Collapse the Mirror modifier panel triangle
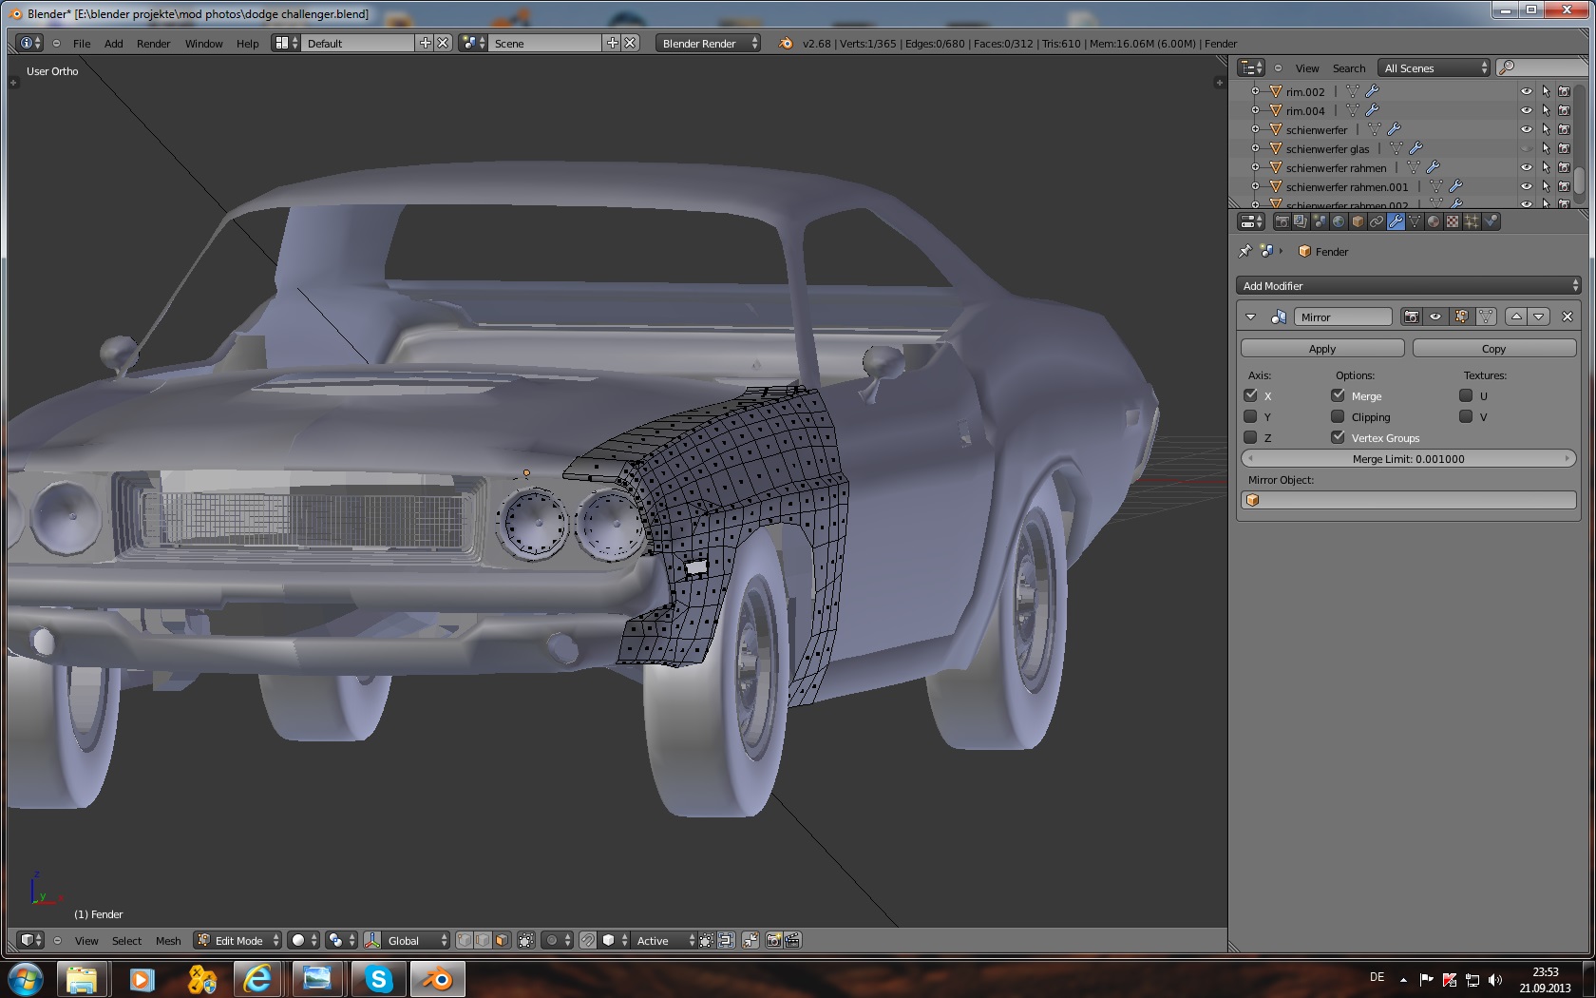This screenshot has width=1596, height=998. click(1250, 317)
